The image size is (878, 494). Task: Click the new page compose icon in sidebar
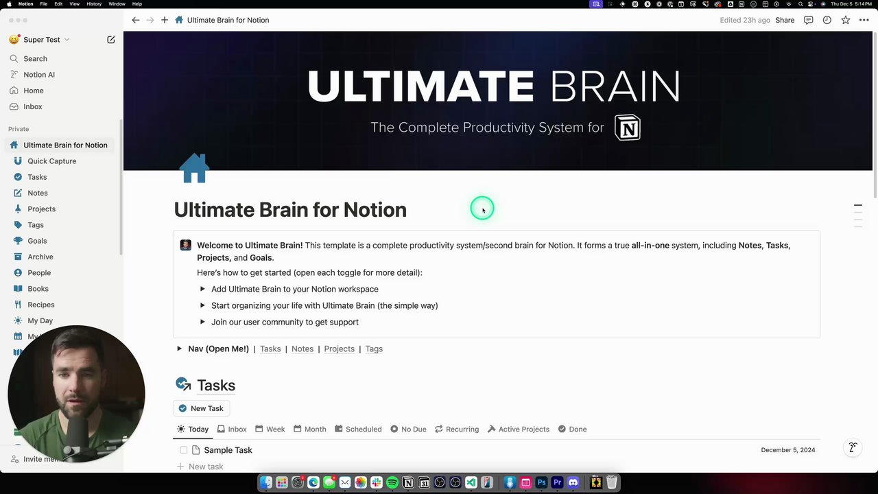[111, 40]
